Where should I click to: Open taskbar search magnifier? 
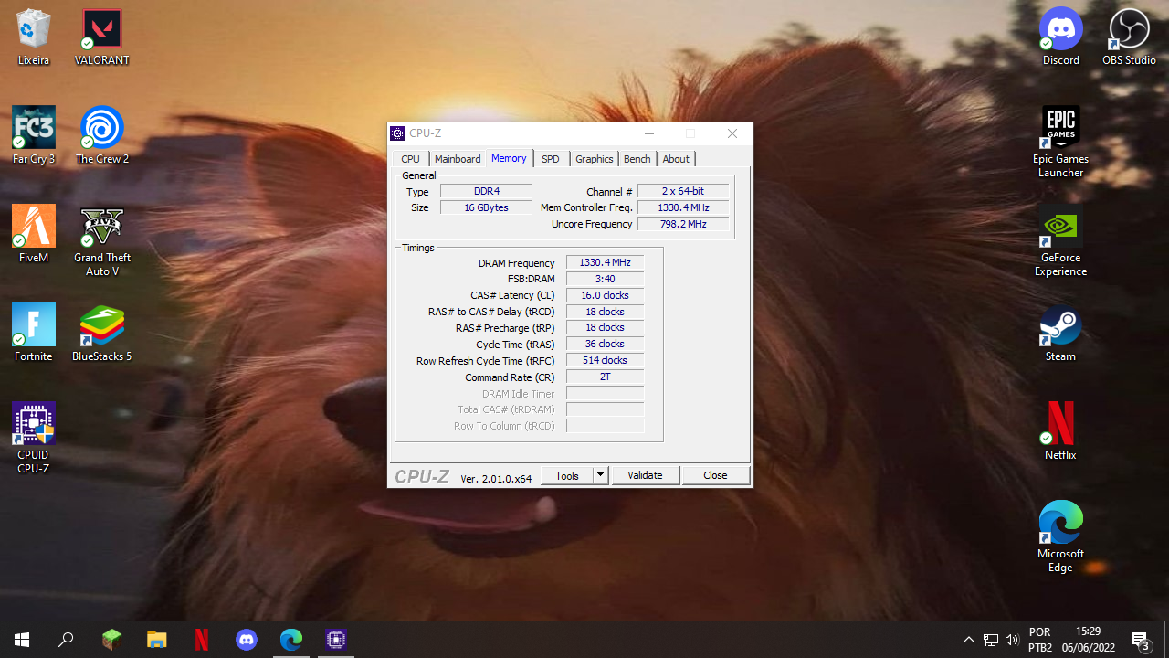(x=66, y=640)
